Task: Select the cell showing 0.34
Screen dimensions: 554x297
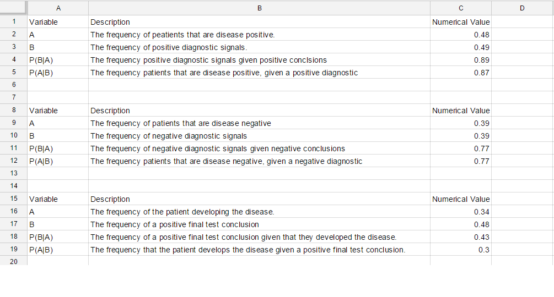Action: tap(460, 212)
